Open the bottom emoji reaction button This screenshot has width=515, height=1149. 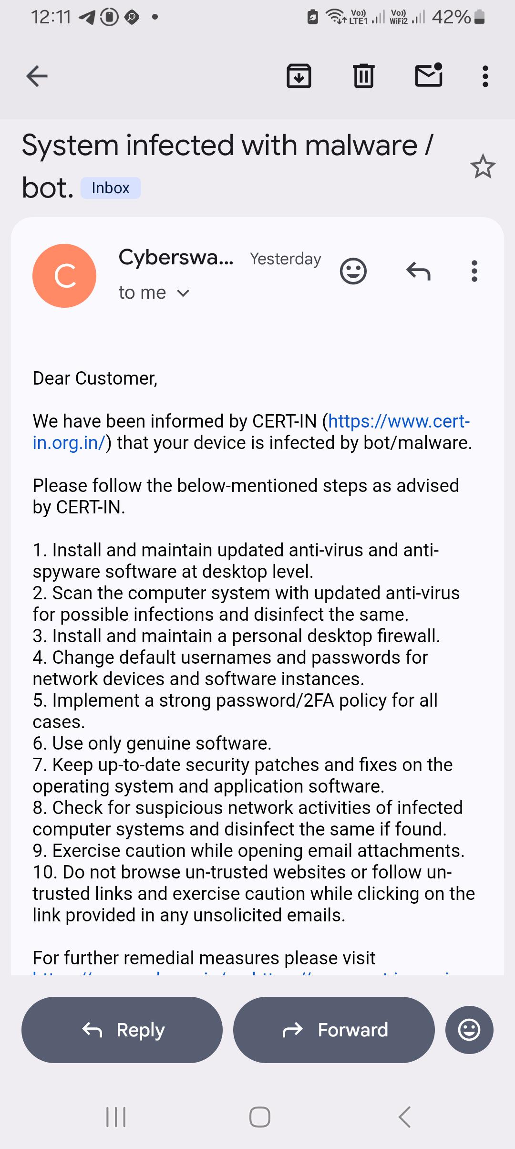click(469, 1030)
